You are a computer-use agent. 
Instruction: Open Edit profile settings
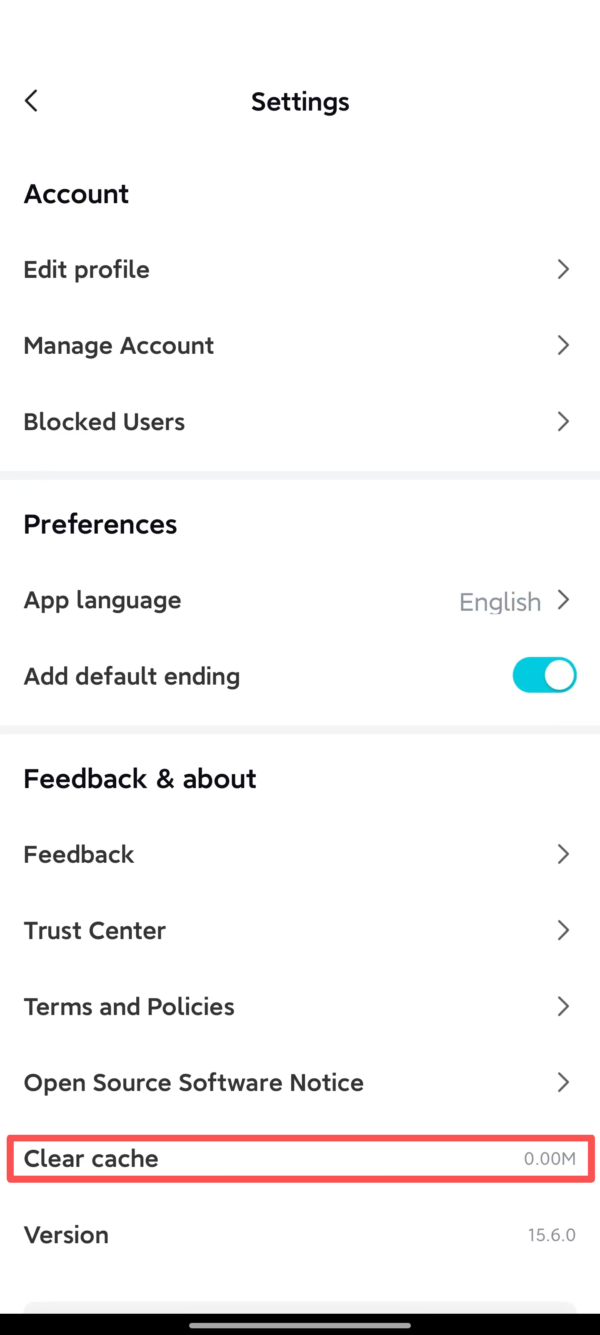tap(87, 270)
